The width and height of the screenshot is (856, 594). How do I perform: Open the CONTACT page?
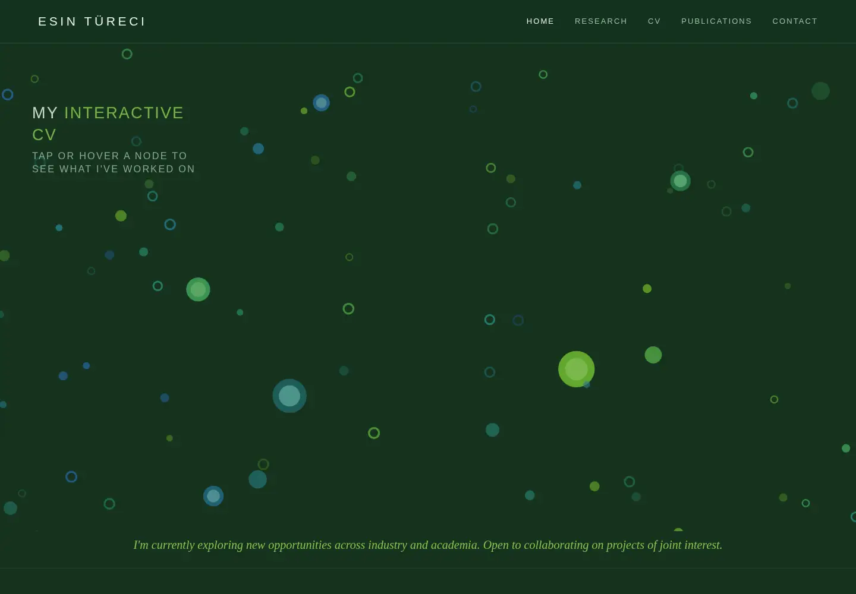pos(795,21)
